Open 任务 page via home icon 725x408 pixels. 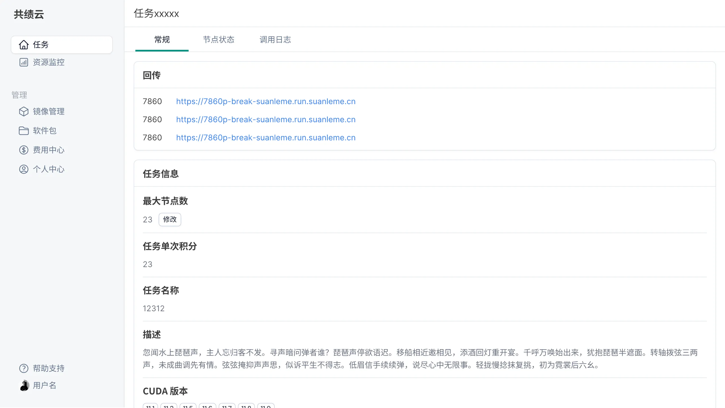click(24, 44)
